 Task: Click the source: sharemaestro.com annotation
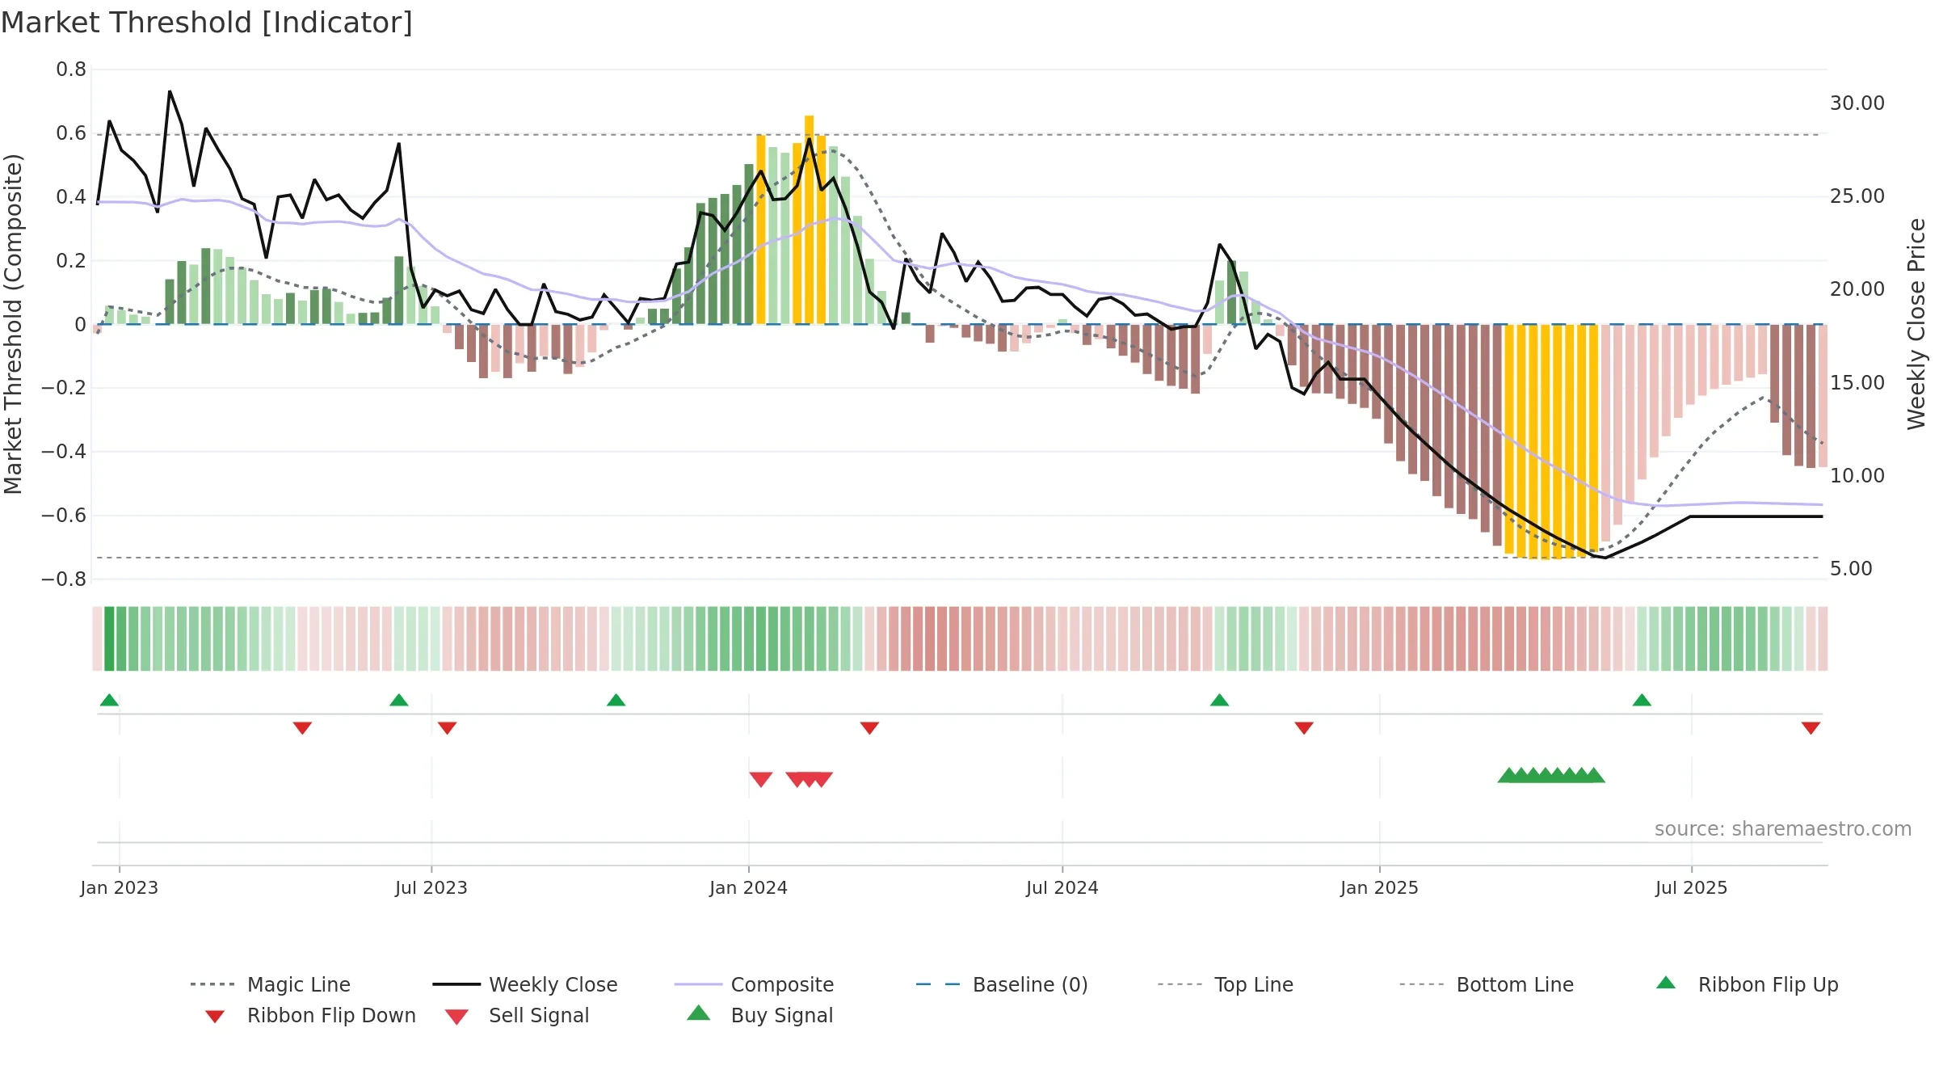point(1783,829)
